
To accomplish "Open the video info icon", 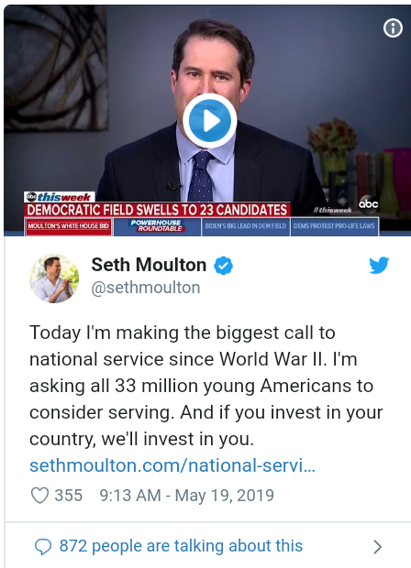I will click(393, 27).
